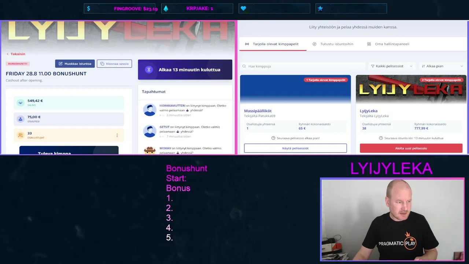Click the webcam feed of the streamer

392,220
